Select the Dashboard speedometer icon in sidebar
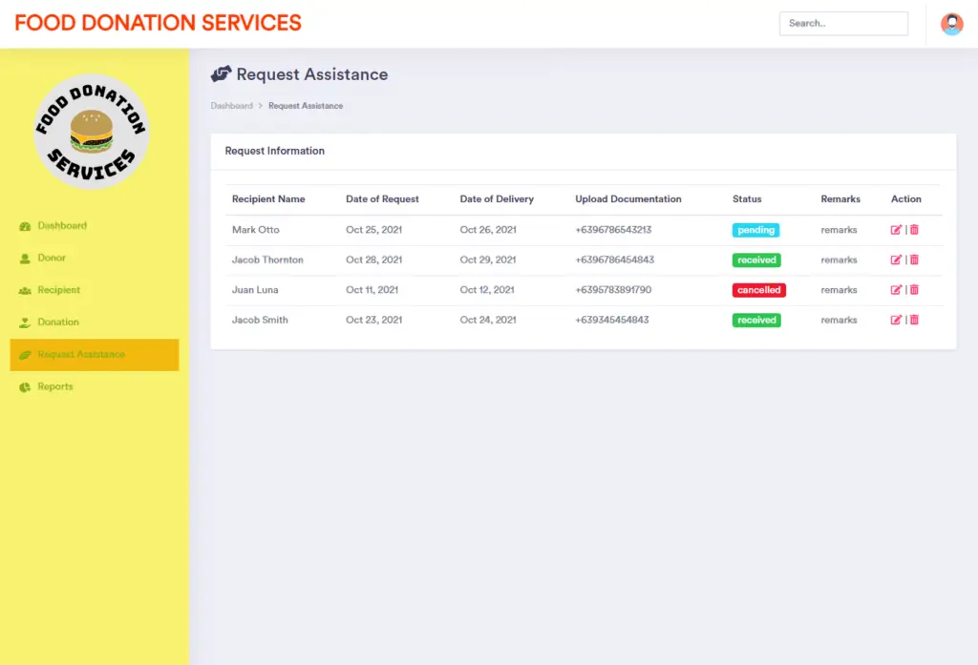The image size is (978, 665). (24, 226)
